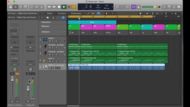The height and width of the screenshot is (107, 190).
Task: Click the 4/4 Ré maj signature display
Action: 107,7
